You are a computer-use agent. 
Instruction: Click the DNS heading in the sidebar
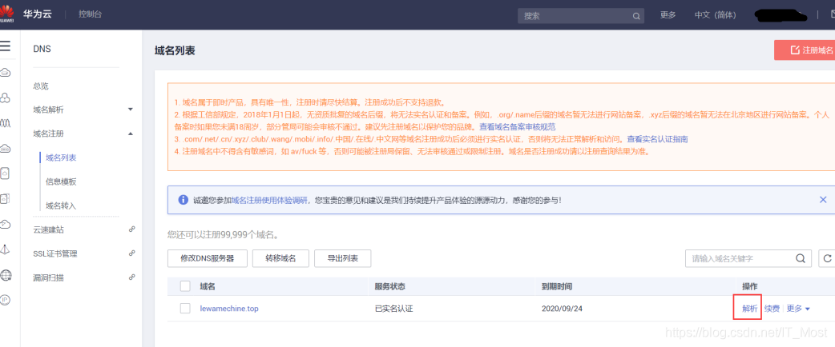click(42, 49)
